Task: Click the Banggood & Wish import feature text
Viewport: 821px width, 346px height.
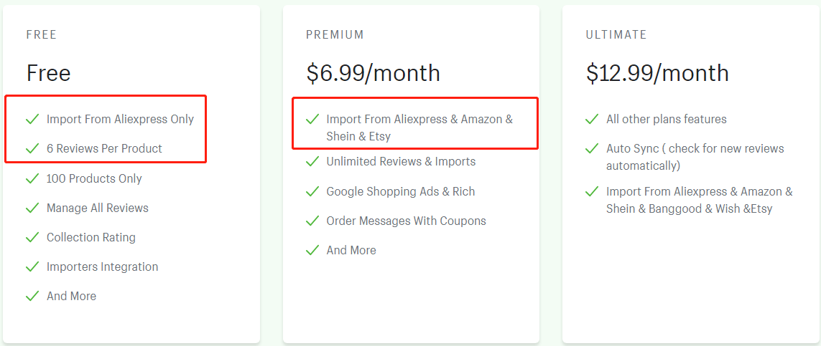Action: click(700, 200)
